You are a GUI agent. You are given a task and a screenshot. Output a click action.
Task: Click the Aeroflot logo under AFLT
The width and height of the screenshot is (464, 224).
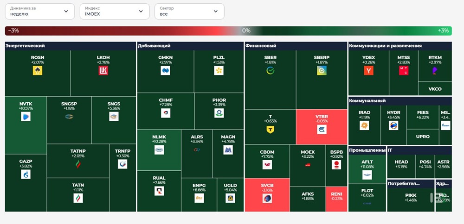pos(367,175)
